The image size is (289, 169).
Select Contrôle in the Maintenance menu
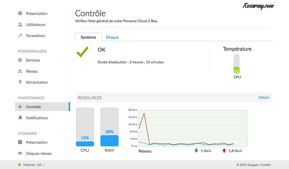coord(33,107)
